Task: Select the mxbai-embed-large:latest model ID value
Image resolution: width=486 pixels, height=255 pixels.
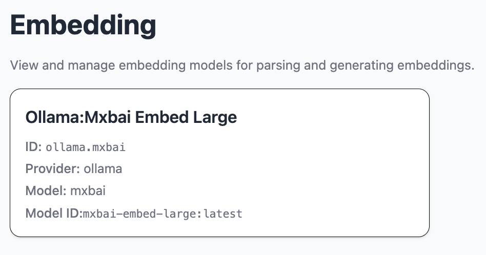Action: pos(163,214)
